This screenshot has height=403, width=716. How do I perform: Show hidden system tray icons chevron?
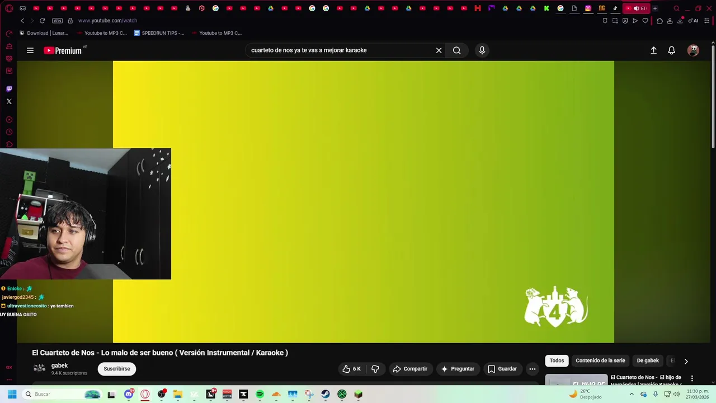[x=632, y=394]
